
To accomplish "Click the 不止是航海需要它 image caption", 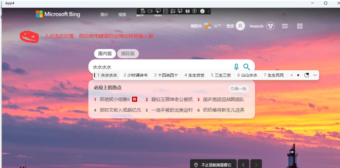I will 216,165.
